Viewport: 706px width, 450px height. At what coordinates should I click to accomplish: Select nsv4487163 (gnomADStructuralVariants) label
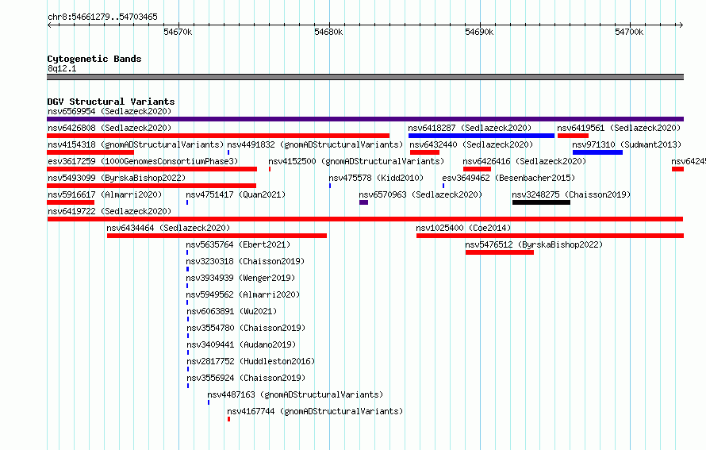(295, 394)
